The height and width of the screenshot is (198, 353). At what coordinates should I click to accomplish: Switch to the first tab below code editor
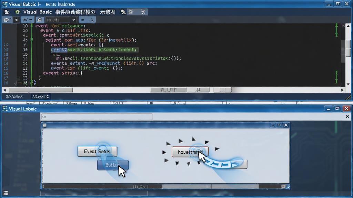click(x=14, y=97)
